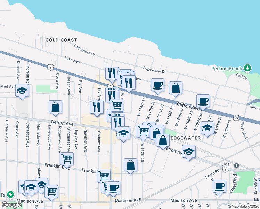Click the school marker beside Merl Ave

[22, 92]
